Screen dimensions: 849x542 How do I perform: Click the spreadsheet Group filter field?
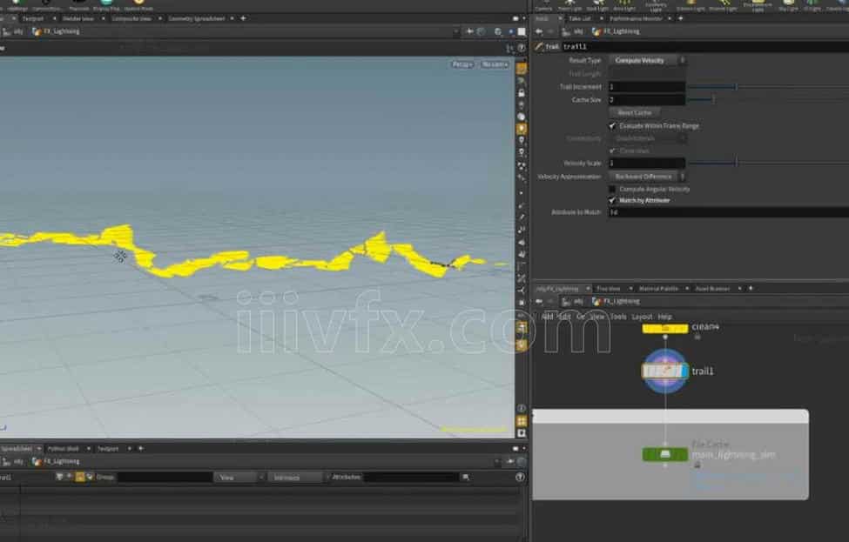165,477
